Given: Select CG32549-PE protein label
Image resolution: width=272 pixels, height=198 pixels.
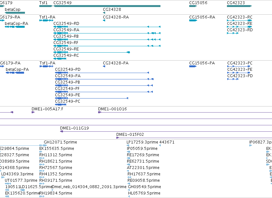Looking at the screenshot, I should pyautogui.click(x=67, y=95).
